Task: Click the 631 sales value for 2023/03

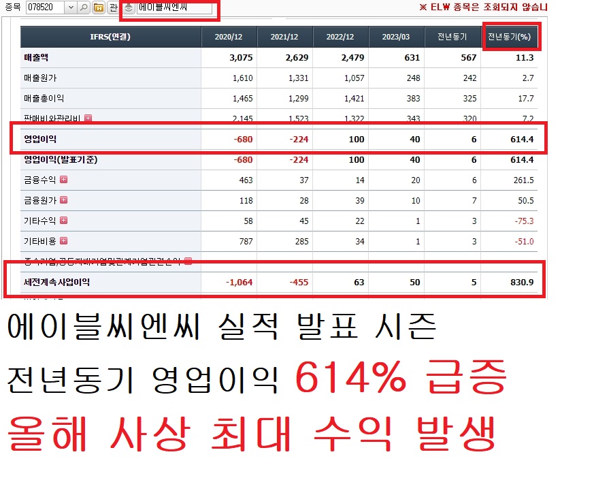Action: 412,58
